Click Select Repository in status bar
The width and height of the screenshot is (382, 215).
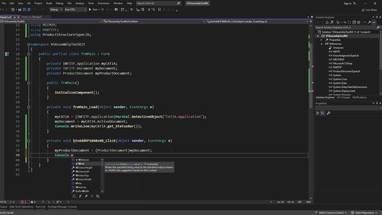point(364,213)
